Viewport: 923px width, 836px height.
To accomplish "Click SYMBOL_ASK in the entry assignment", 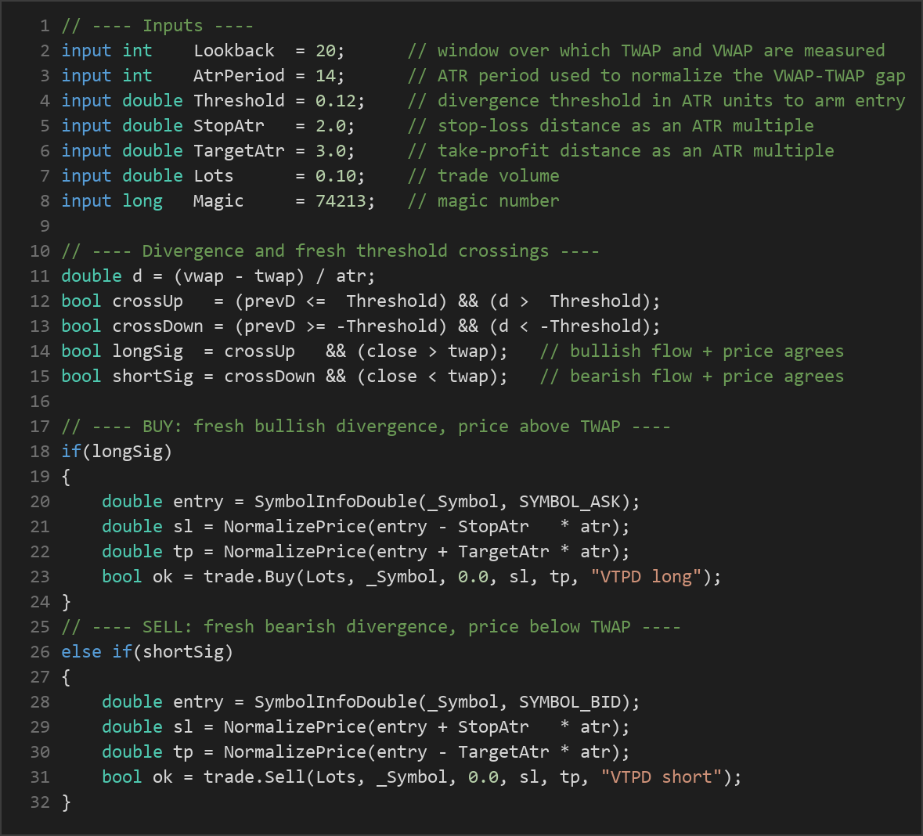I will click(569, 502).
